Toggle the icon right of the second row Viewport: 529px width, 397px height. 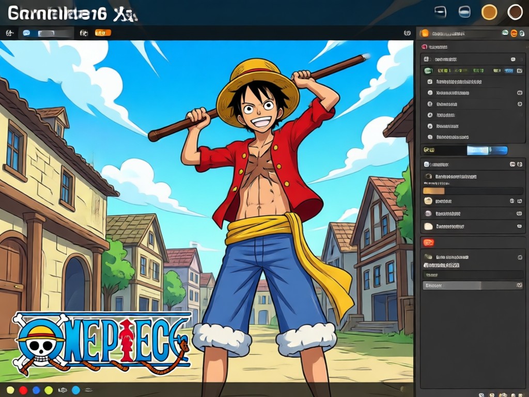coord(520,93)
